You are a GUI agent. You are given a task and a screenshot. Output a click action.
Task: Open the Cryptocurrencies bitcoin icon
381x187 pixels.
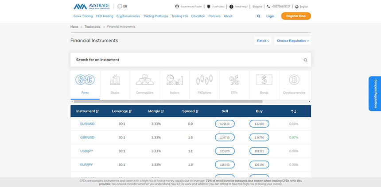tap(294, 80)
